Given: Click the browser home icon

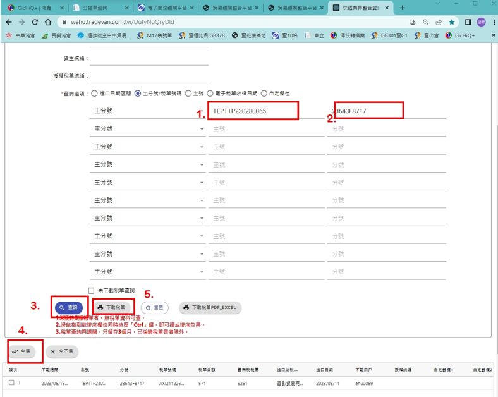Looking at the screenshot, I should click(48, 21).
